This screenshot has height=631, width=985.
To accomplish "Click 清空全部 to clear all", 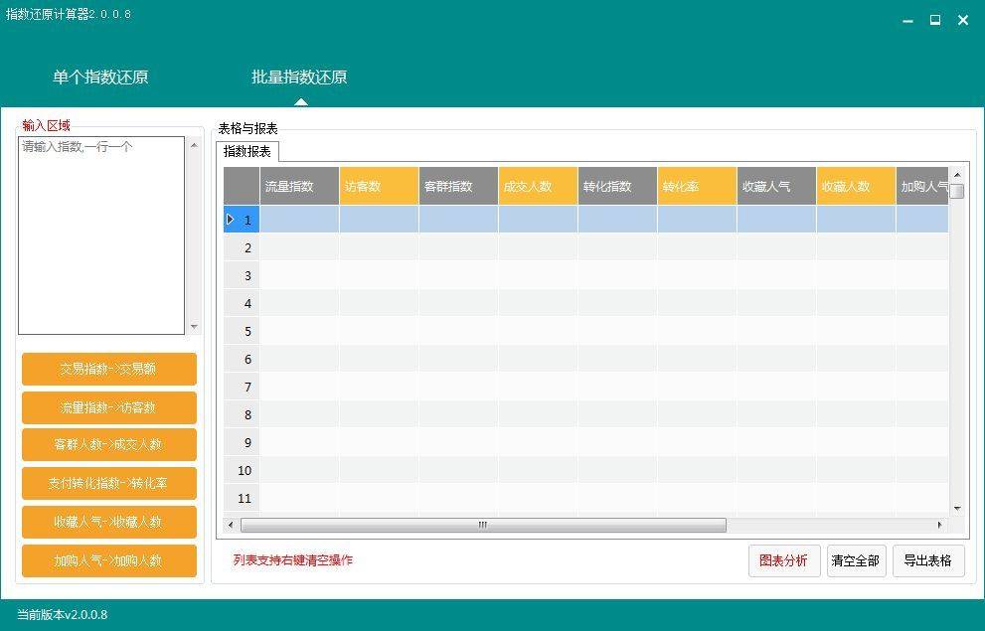I will [855, 560].
